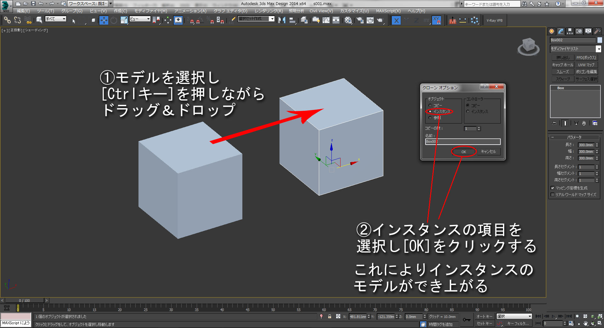Click the Box002 object color swatch
This screenshot has width=604, height=328.
pos(600,40)
